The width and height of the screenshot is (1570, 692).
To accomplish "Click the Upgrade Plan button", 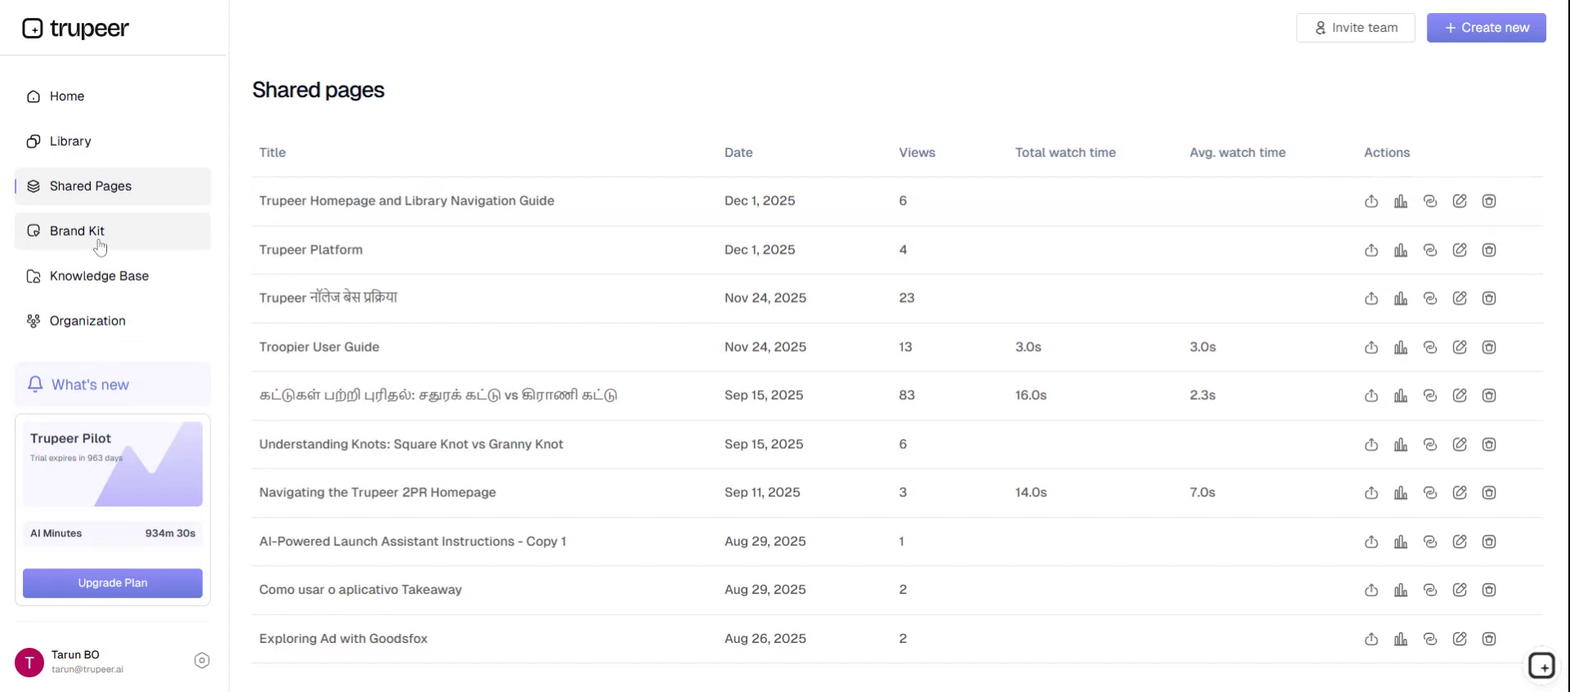I will (113, 583).
